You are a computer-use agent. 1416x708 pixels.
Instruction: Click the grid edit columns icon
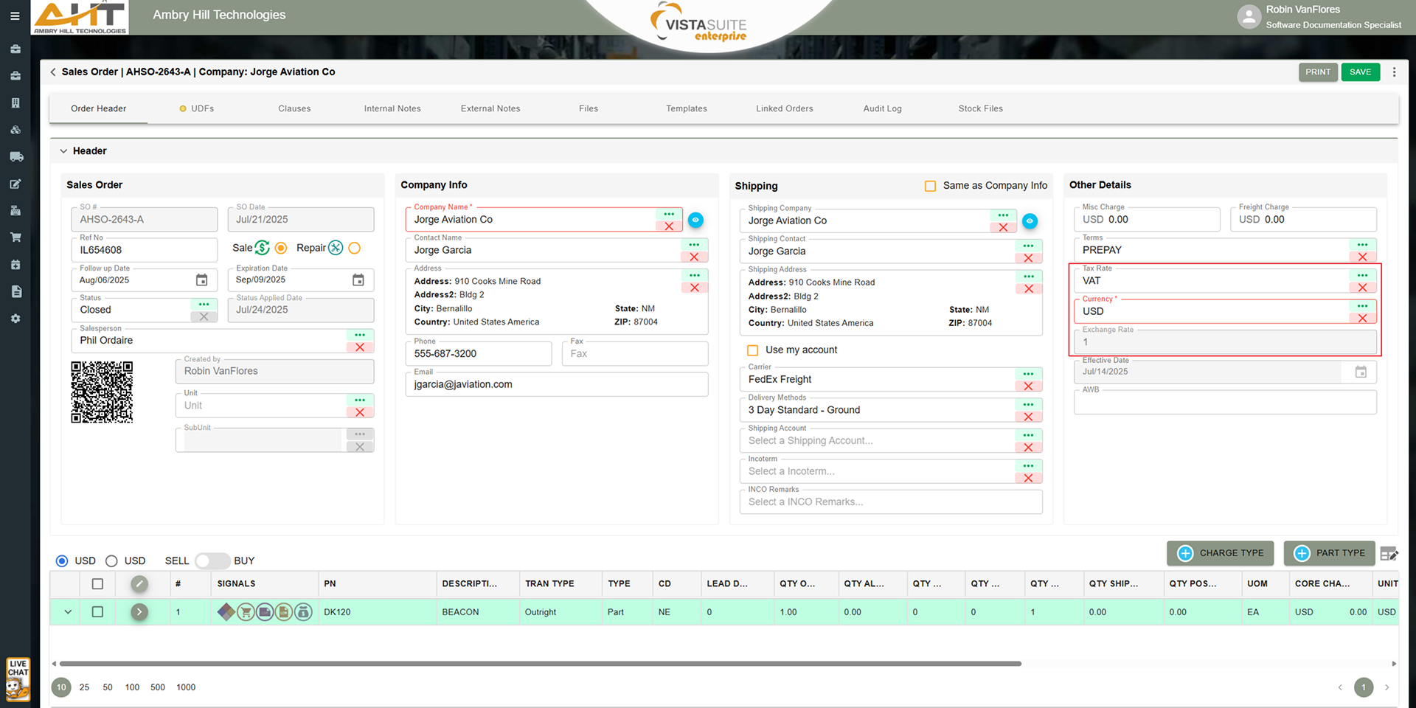1389,553
